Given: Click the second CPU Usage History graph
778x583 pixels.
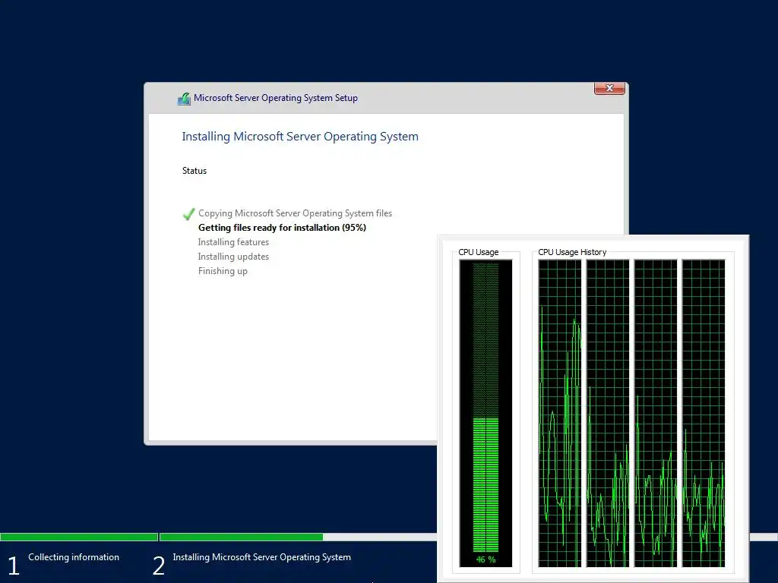Looking at the screenshot, I should click(x=607, y=413).
